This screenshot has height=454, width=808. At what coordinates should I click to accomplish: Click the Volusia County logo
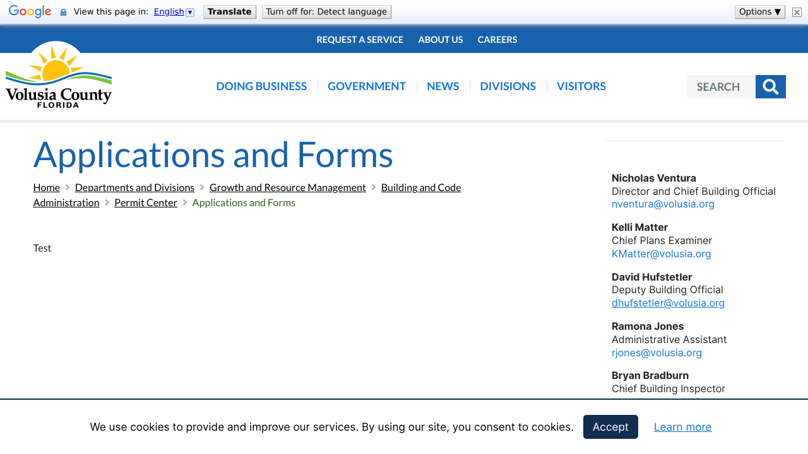pos(59,76)
